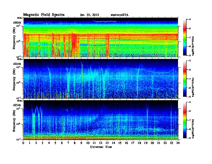
Task: Click hour "23" on the time axis
Action: [x=172, y=143]
